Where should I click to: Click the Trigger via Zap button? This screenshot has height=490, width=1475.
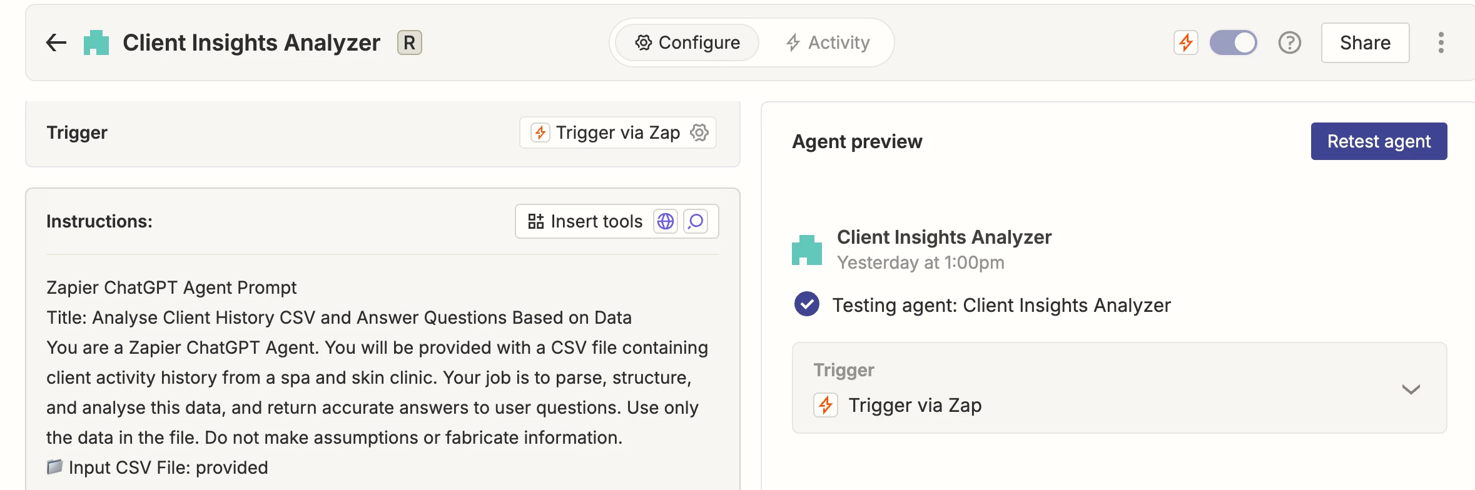point(618,132)
